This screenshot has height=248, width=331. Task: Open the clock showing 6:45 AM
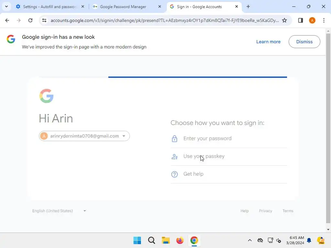(x=295, y=240)
